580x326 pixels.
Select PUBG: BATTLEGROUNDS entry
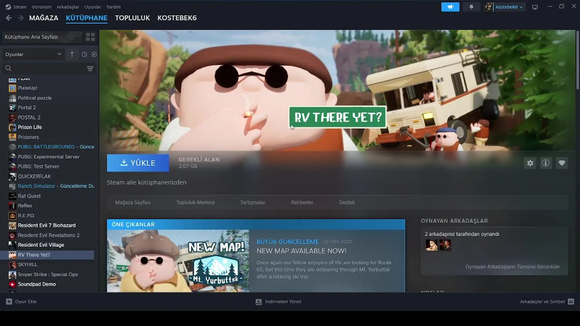pyautogui.click(x=51, y=147)
